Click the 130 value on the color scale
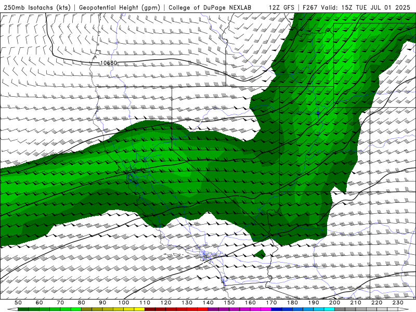The width and height of the screenshot is (416, 312). (187, 303)
